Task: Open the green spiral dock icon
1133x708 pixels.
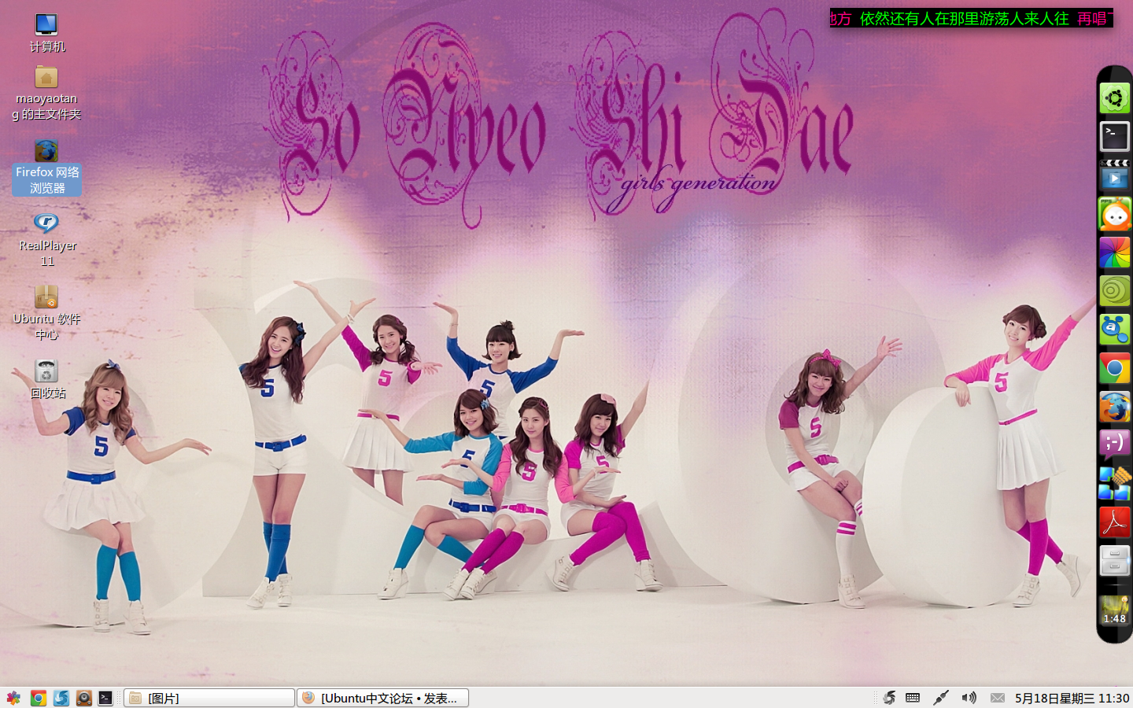Action: pos(1114,291)
